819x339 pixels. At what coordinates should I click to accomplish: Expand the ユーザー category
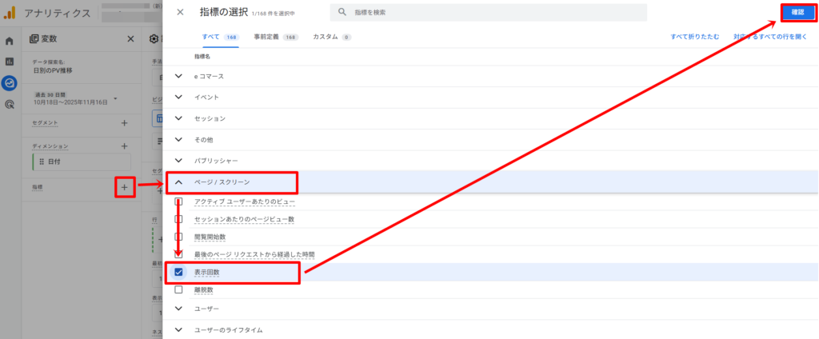pos(178,309)
